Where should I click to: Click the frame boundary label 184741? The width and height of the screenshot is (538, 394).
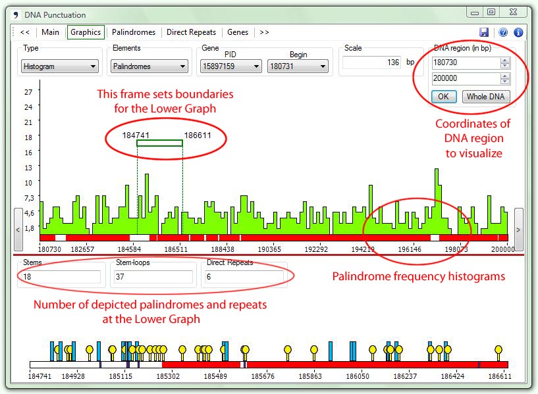click(136, 135)
